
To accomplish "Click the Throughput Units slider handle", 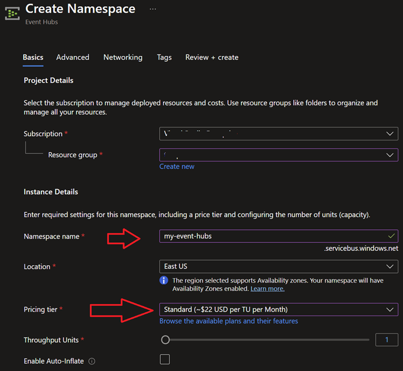I will pyautogui.click(x=165, y=340).
